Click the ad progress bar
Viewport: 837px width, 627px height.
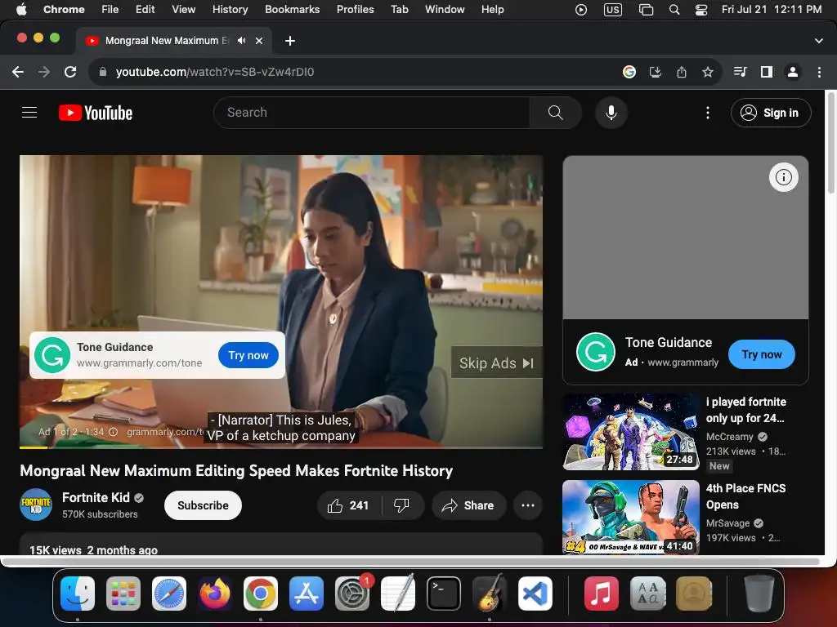281,447
